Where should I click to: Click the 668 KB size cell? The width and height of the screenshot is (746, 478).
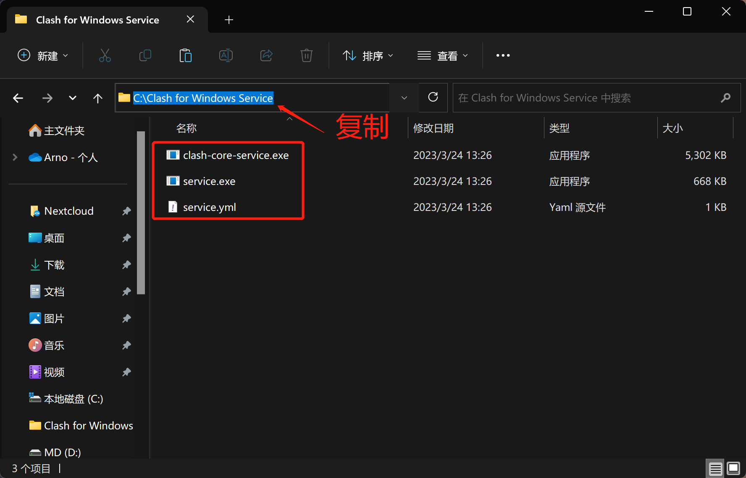(x=710, y=181)
